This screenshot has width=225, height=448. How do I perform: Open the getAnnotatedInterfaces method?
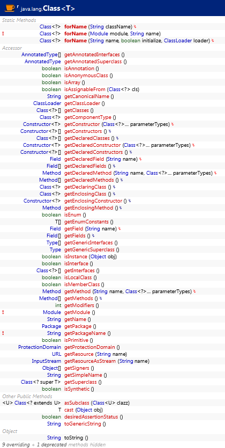pyautogui.click(x=93, y=55)
